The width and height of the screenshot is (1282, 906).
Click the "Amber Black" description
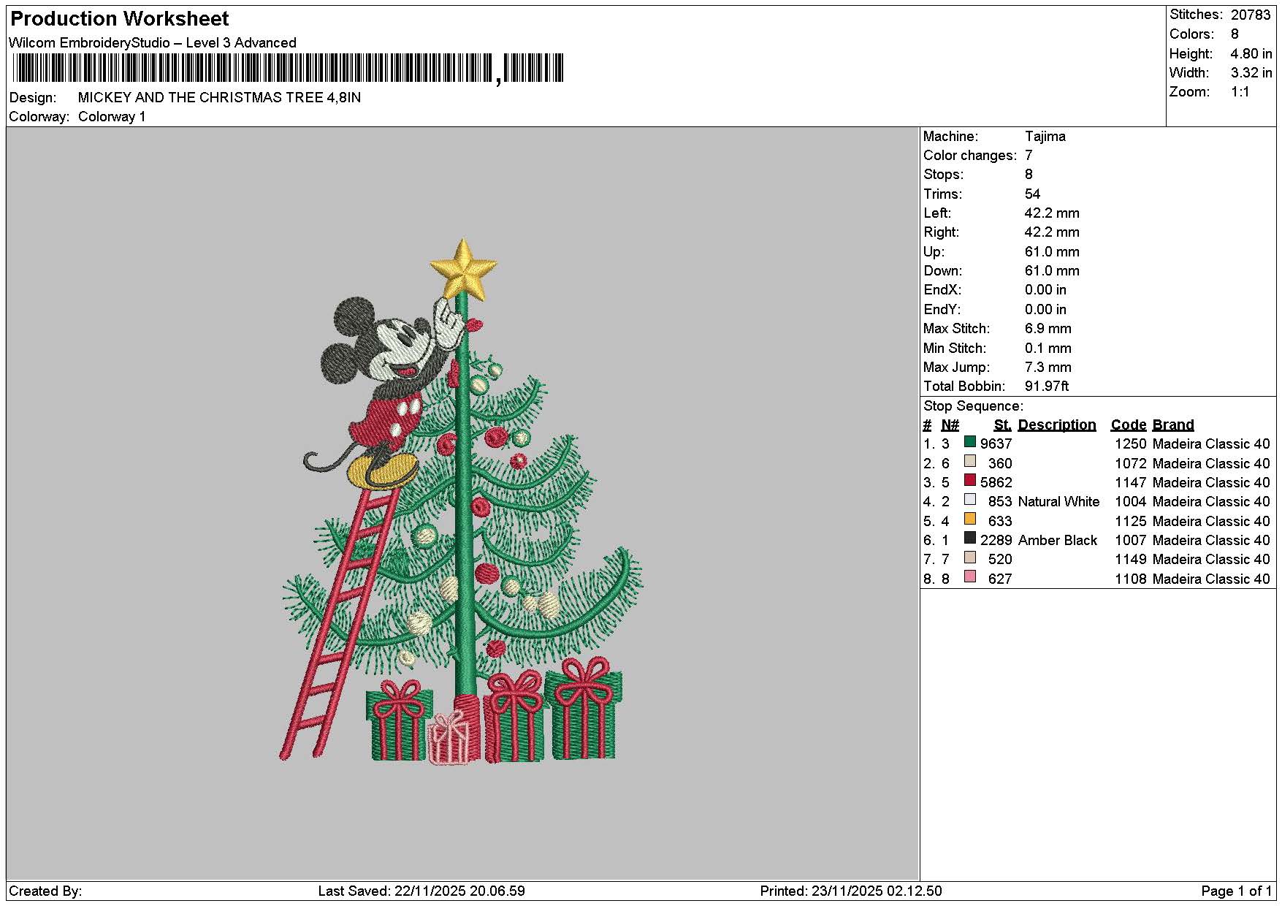click(x=1058, y=541)
